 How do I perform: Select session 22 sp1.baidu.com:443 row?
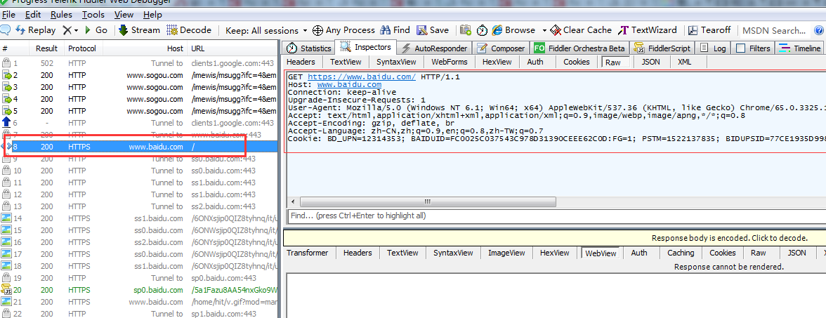click(139, 313)
